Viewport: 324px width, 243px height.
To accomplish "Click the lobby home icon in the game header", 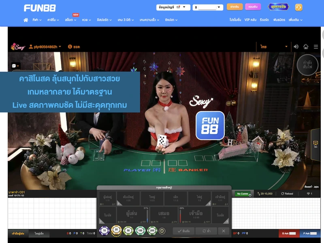I will coord(306,46).
